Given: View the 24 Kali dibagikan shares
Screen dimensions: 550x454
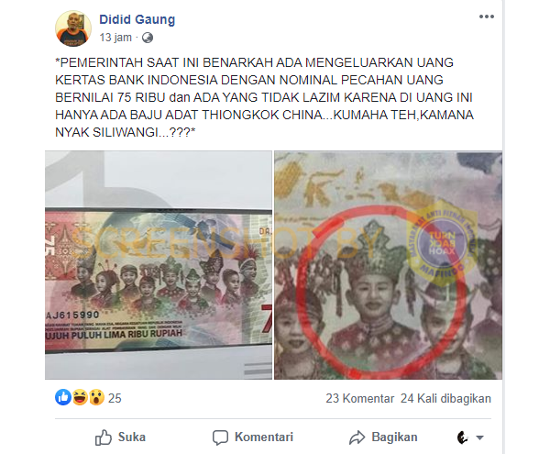Looking at the screenshot, I should [x=445, y=399].
